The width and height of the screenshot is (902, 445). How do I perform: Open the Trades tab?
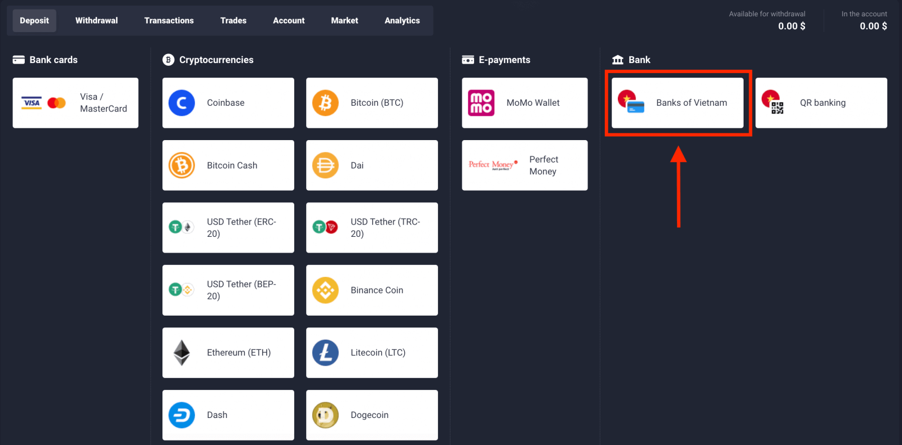pyautogui.click(x=233, y=21)
